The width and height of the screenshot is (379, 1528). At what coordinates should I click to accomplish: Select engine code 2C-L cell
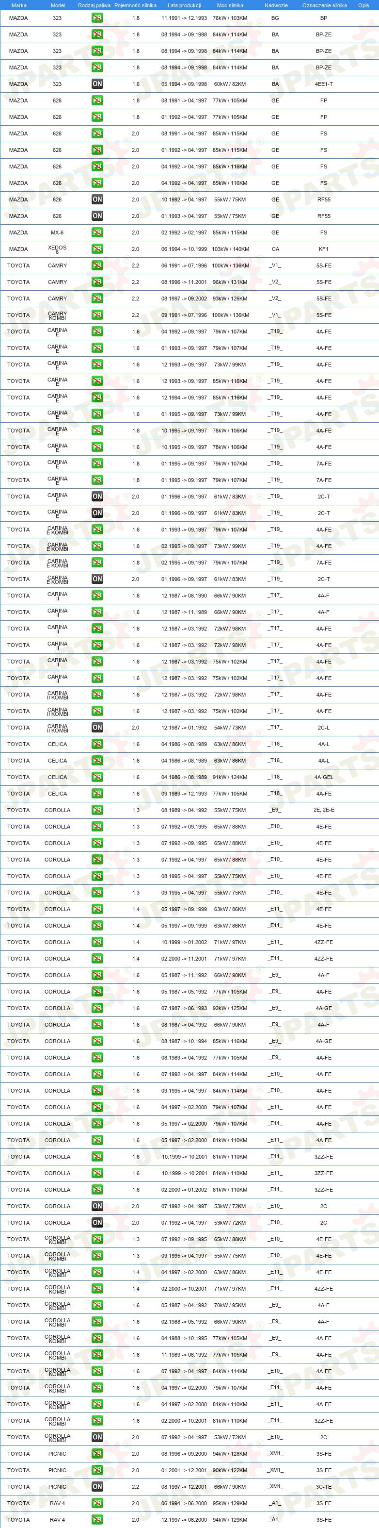324,727
